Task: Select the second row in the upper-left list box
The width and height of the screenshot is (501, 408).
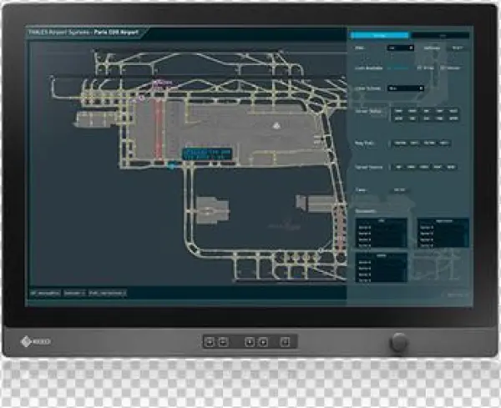Action: point(382,234)
